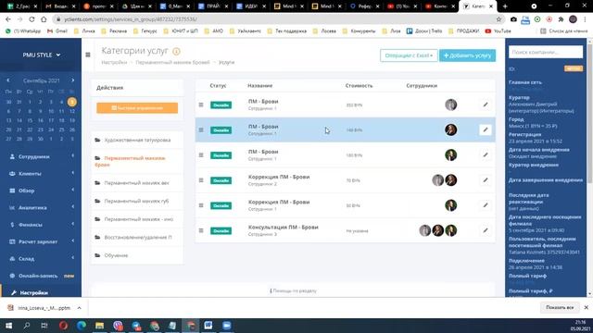Bookmark page with the star icon
This screenshot has height=333, width=593.
click(x=498, y=19)
